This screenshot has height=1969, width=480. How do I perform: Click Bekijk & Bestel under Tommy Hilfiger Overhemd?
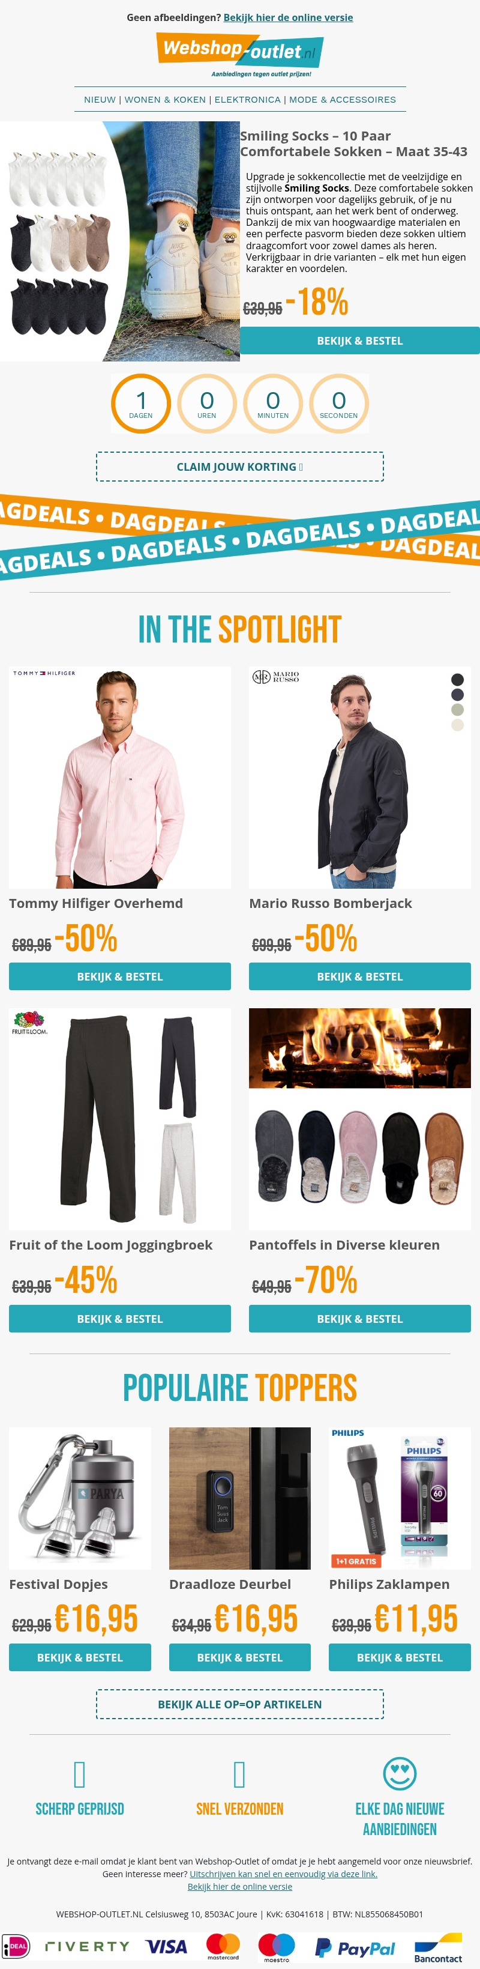point(120,976)
